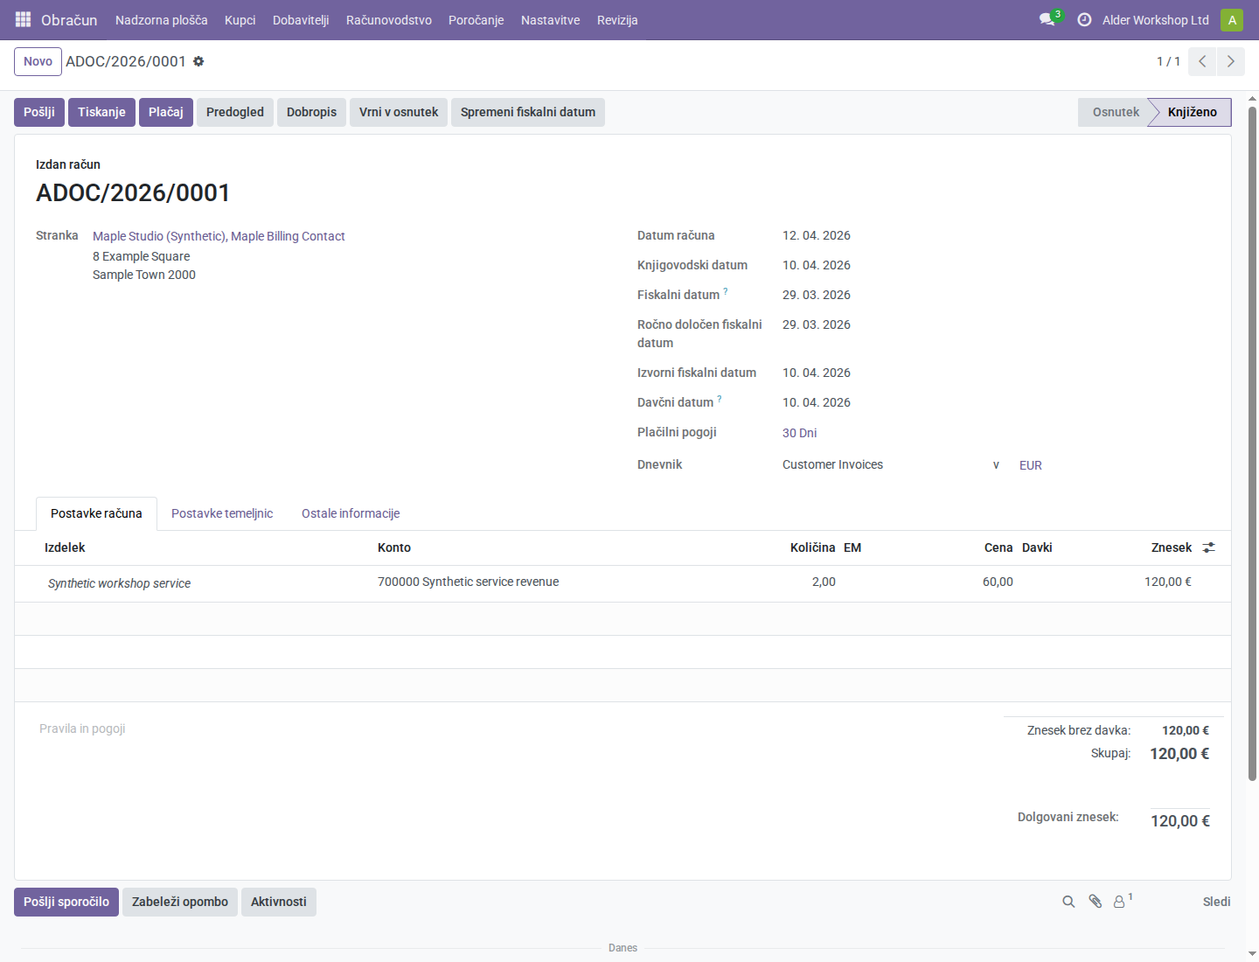Select the Postavke računa tab

point(96,513)
